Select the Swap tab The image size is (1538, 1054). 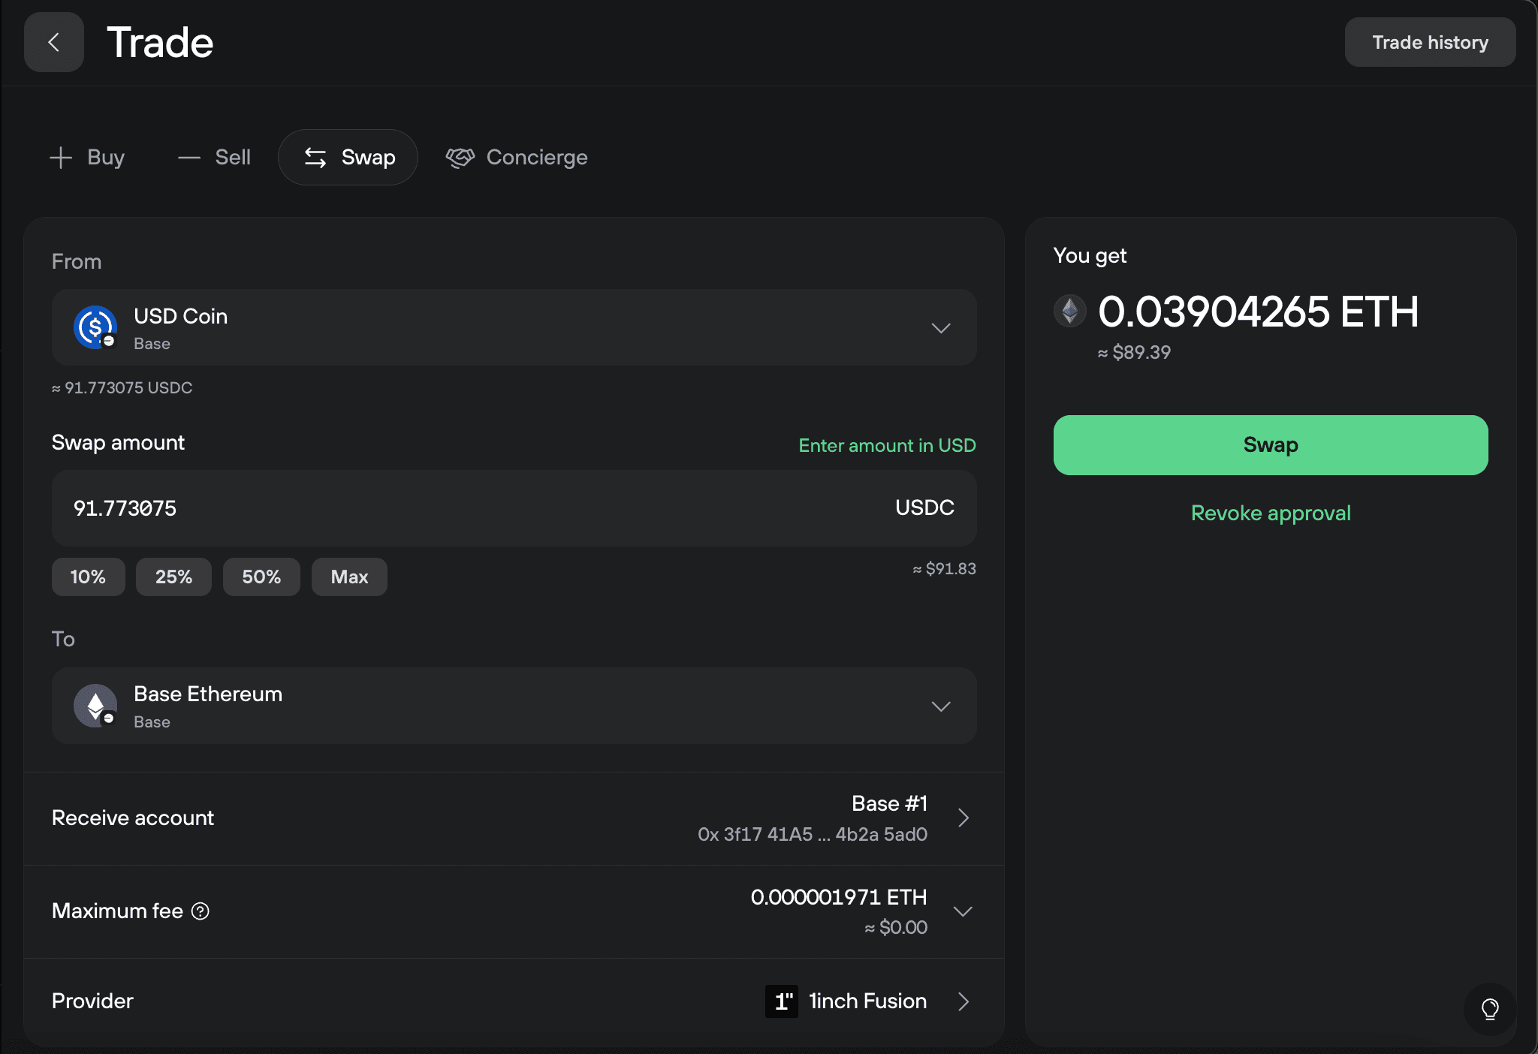pos(348,157)
